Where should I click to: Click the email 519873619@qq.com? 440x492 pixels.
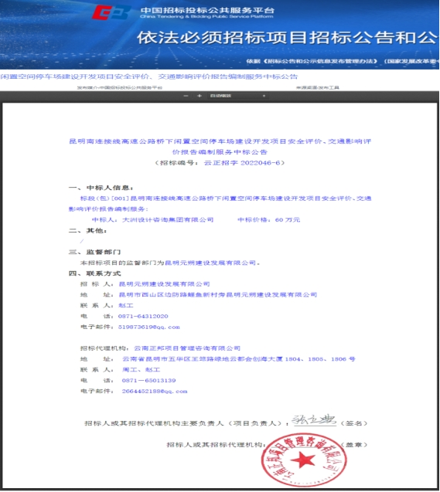149,327
